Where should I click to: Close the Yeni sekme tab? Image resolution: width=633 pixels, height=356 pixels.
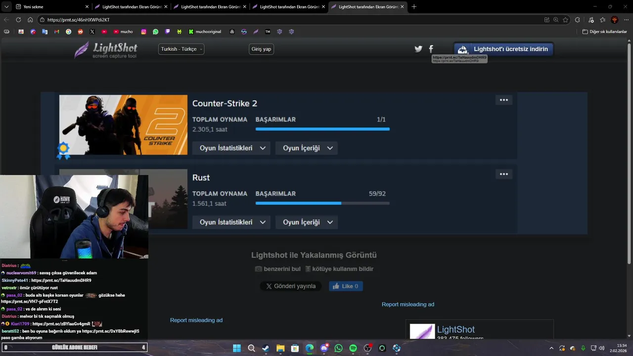(87, 7)
